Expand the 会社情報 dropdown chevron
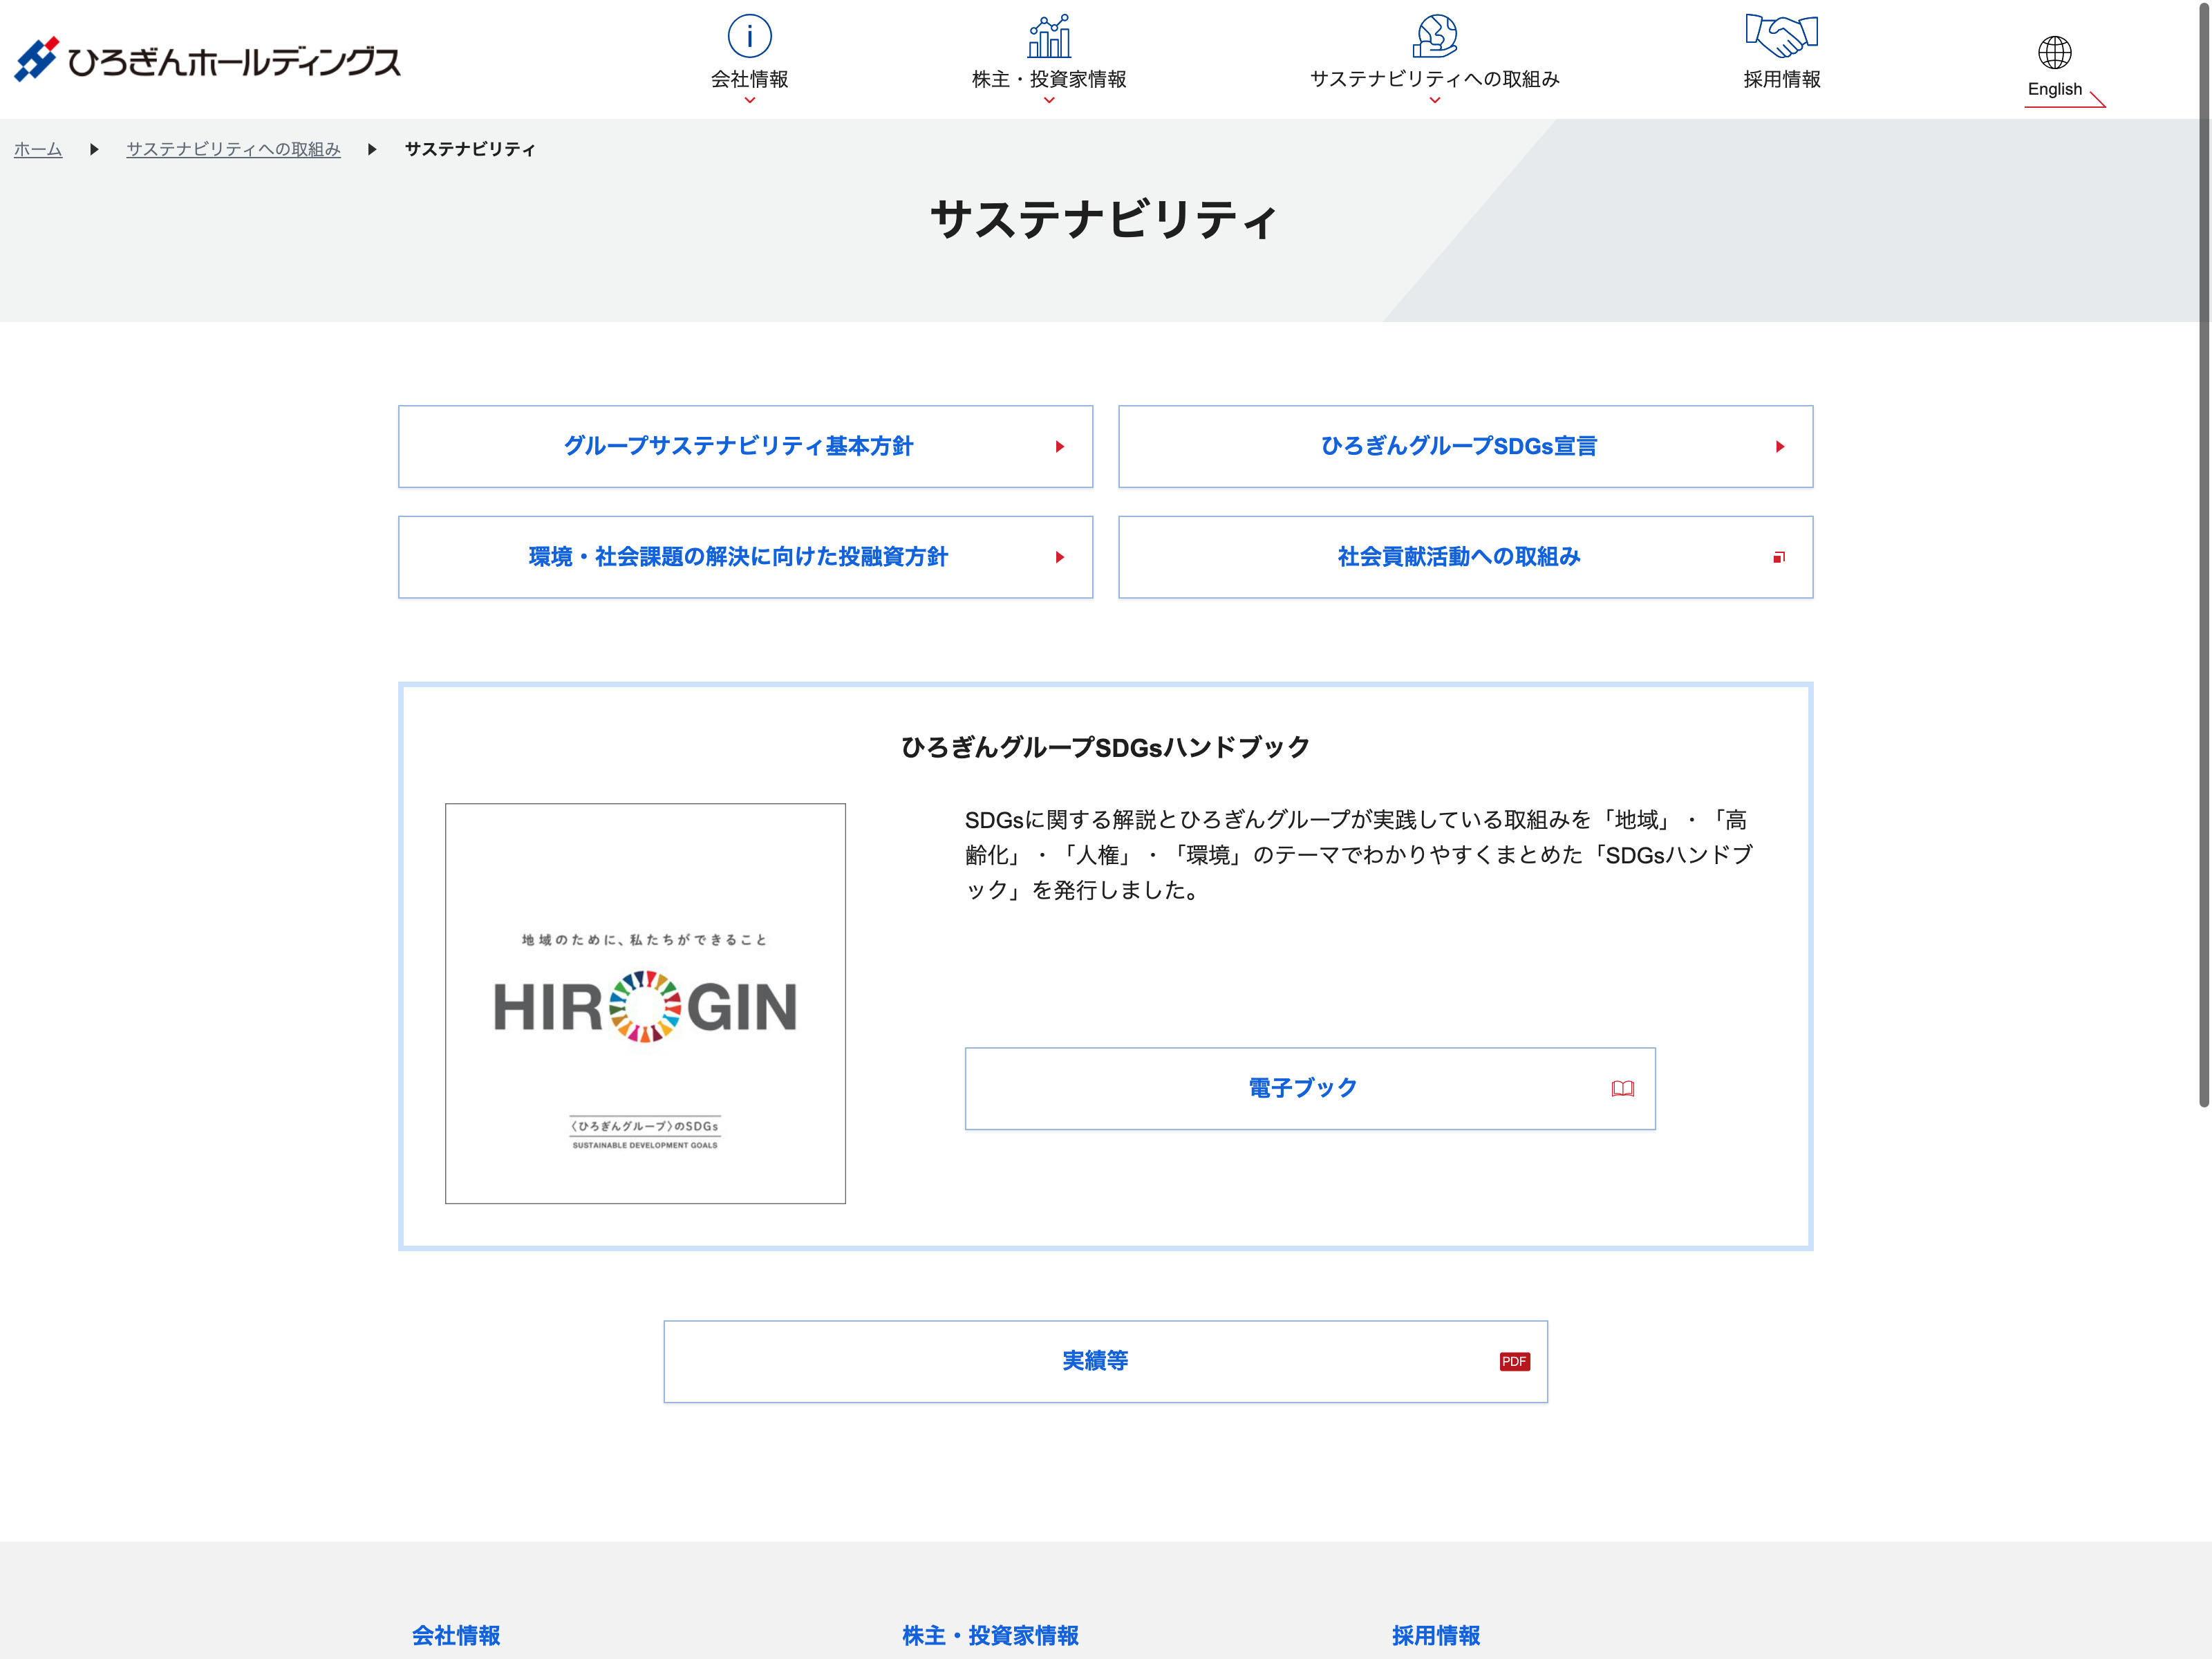Image resolution: width=2212 pixels, height=1659 pixels. [x=749, y=100]
